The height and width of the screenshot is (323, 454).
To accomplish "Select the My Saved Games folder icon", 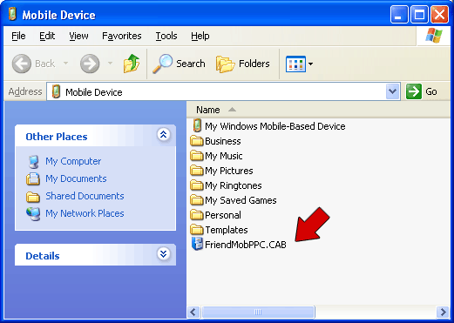I will (x=197, y=200).
